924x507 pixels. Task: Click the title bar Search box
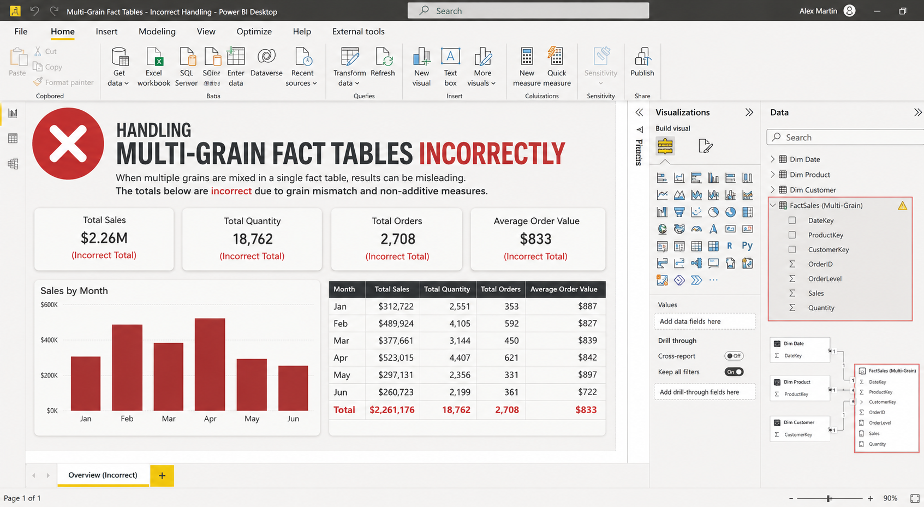pyautogui.click(x=528, y=10)
